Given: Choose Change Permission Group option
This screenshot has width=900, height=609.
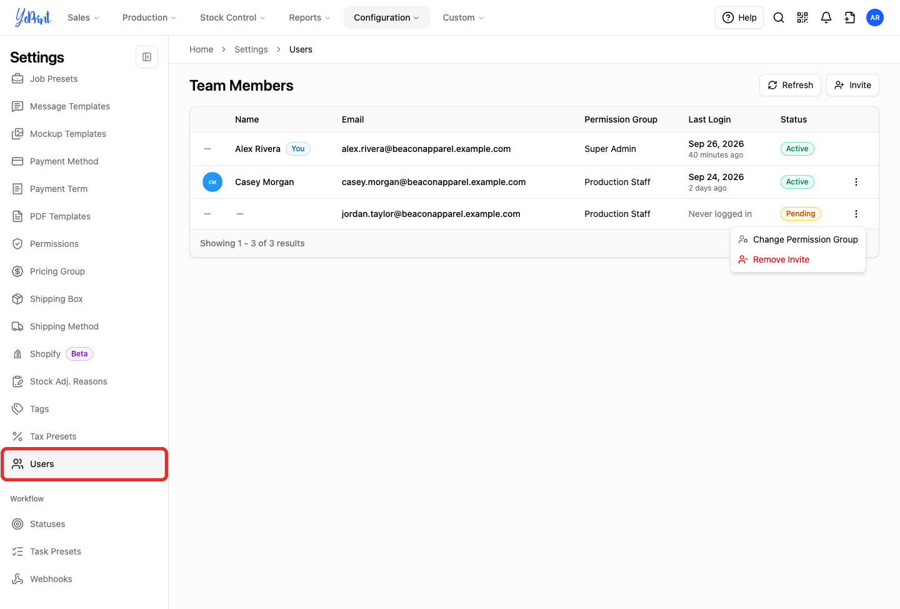Looking at the screenshot, I should point(798,239).
